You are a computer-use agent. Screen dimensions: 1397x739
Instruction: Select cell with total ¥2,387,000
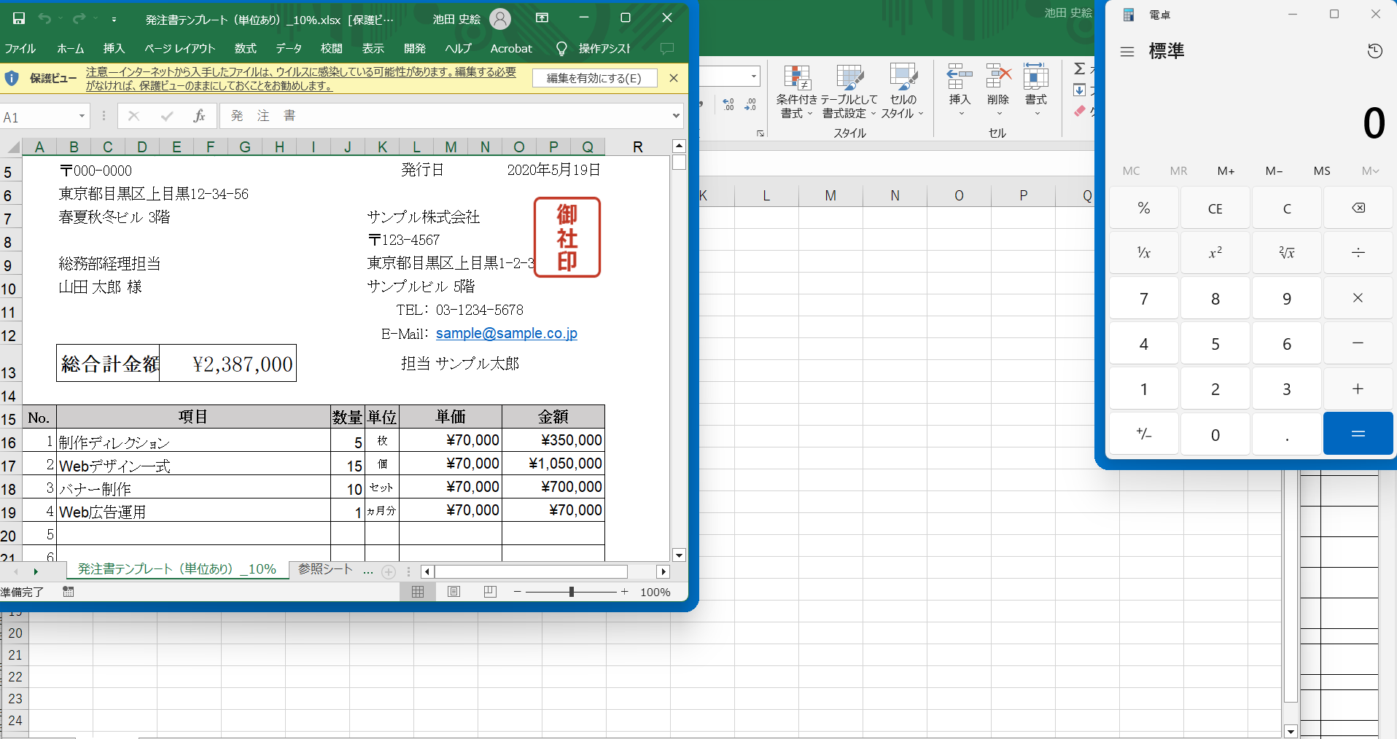tap(227, 363)
